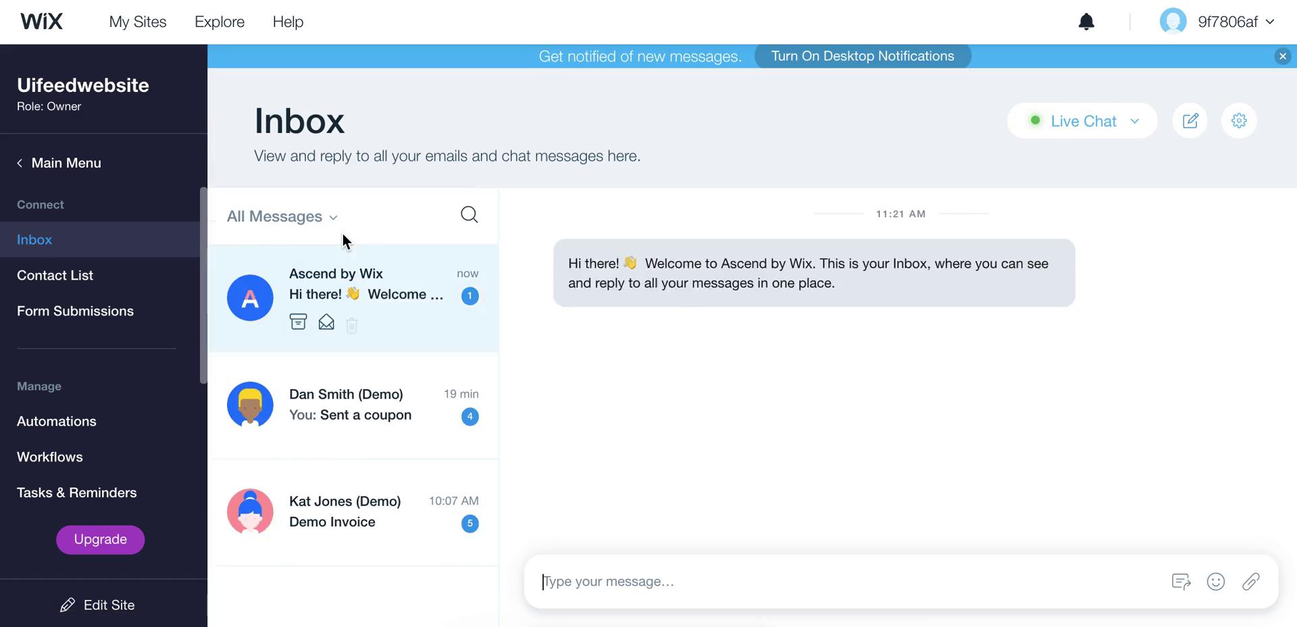1297x627 pixels.
Task: Click unread badge on Dan Smith conversation
Action: (x=470, y=416)
